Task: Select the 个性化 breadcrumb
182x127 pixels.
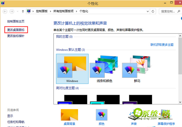Action: pyautogui.click(x=84, y=11)
